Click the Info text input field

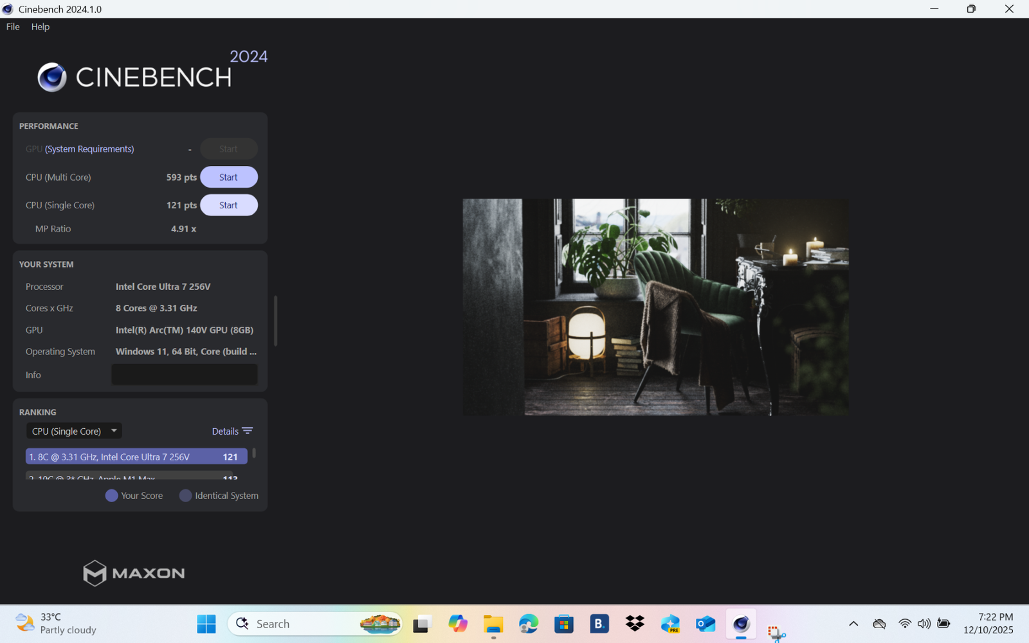(185, 375)
